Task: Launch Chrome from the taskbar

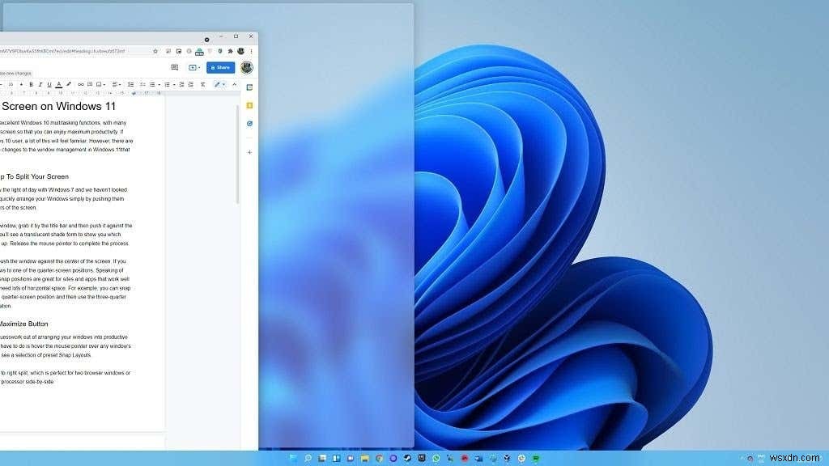Action: (378, 458)
